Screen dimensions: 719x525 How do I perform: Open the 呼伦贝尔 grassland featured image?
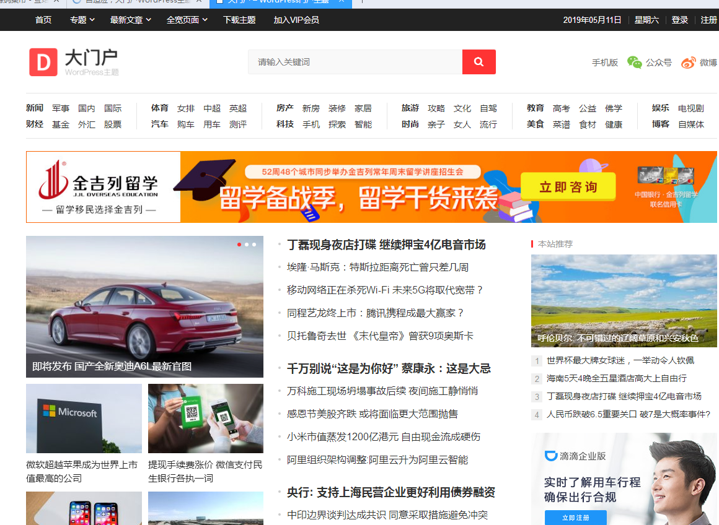624,300
